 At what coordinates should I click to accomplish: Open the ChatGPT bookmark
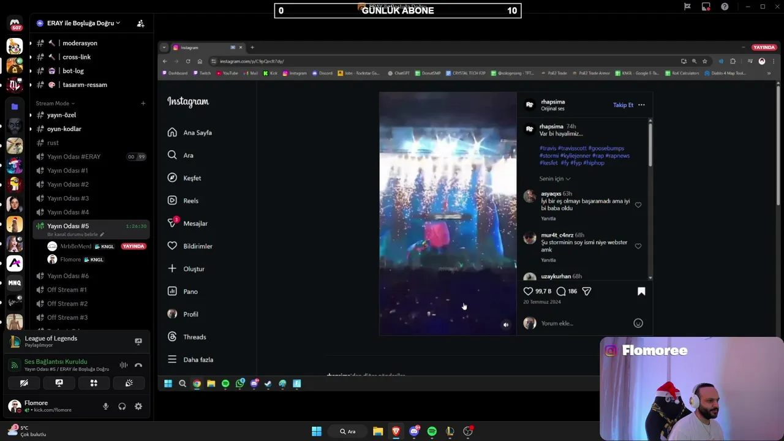(x=399, y=73)
